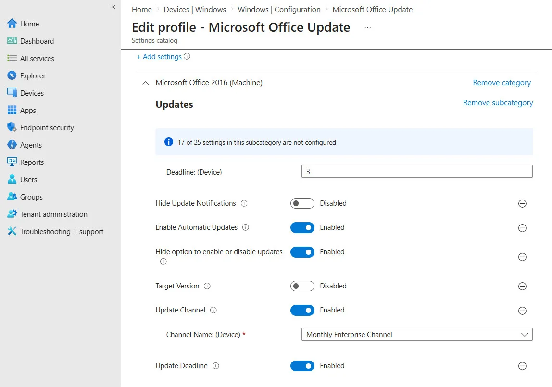Remove the Enable Automatic Updates setting
Image resolution: width=552 pixels, height=387 pixels.
pos(522,228)
